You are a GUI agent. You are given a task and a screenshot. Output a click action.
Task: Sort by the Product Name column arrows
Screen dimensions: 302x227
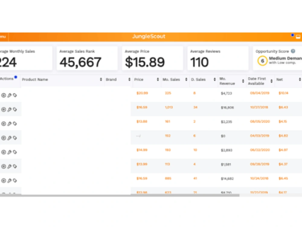pyautogui.click(x=101, y=79)
